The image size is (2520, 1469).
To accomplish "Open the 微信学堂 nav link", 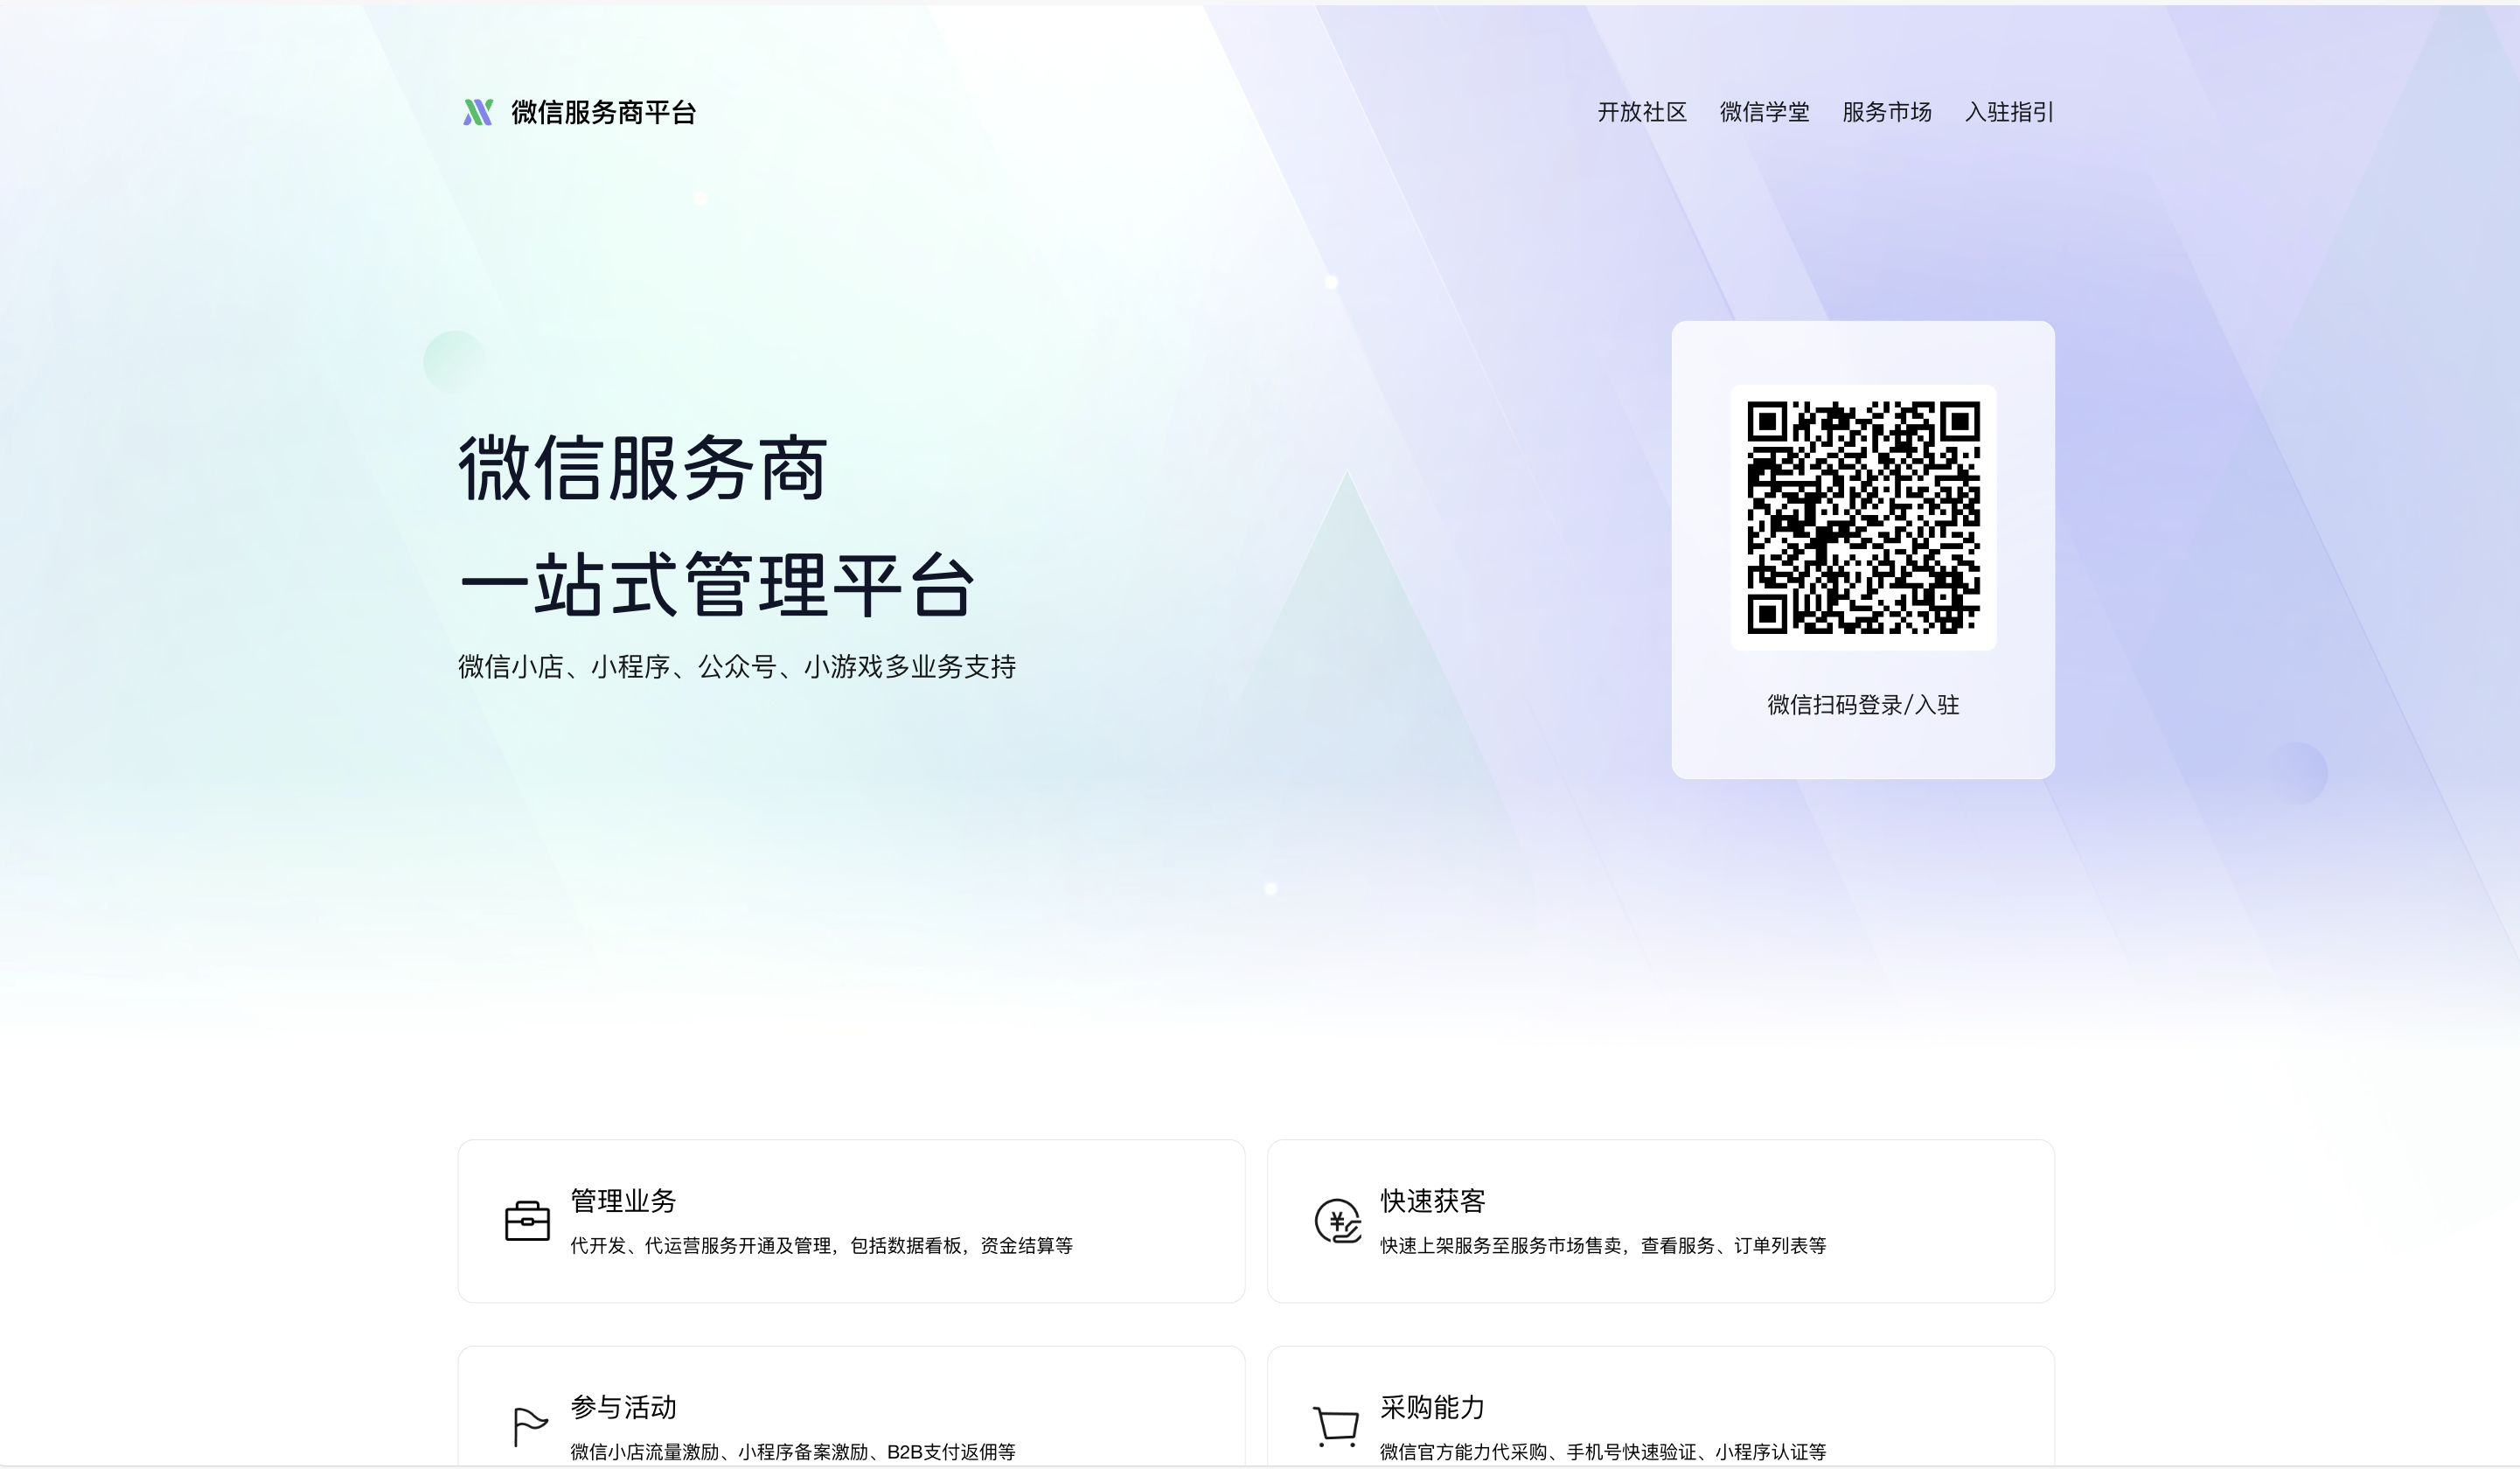I will click(x=1764, y=112).
